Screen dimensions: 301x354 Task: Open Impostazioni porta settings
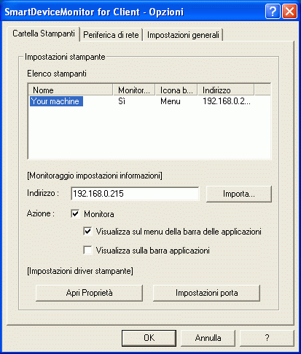pos(206,293)
